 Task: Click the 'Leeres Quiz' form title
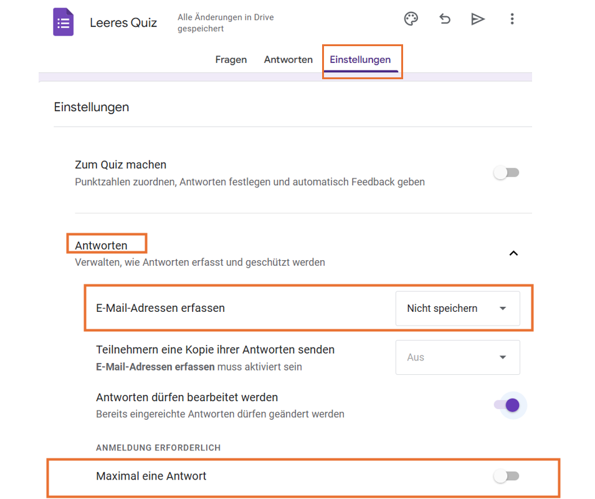(x=123, y=23)
